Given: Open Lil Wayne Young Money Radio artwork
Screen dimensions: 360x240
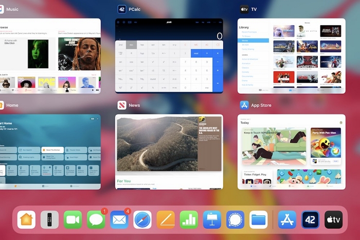Looking at the screenshot, I should (x=79, y=54).
